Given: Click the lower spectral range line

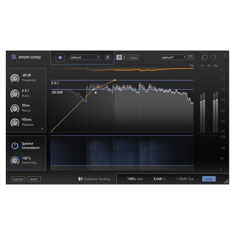Looking at the screenshot, I should pos(122,165).
